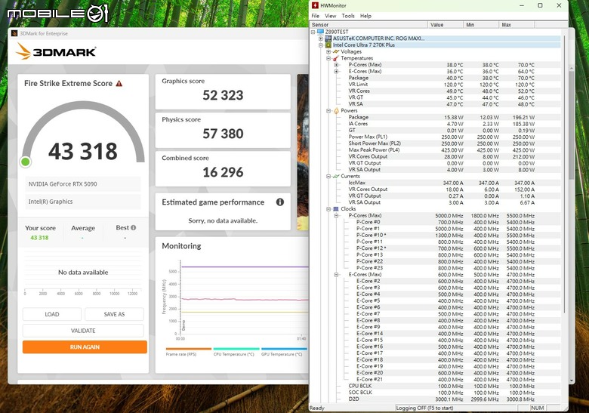Click the Powers flame icon
Image resolution: width=589 pixels, height=413 pixels.
pyautogui.click(x=336, y=111)
